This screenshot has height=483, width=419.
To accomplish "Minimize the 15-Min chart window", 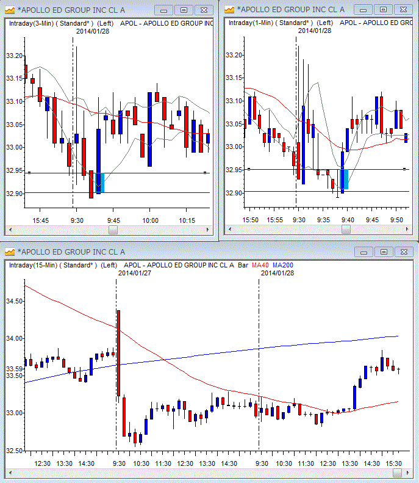I will (363, 252).
